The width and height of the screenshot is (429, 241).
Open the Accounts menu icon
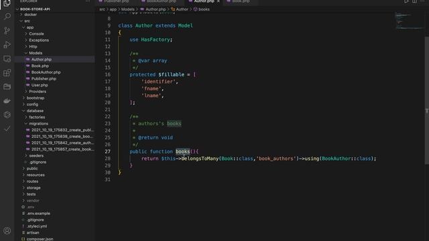coord(7,231)
